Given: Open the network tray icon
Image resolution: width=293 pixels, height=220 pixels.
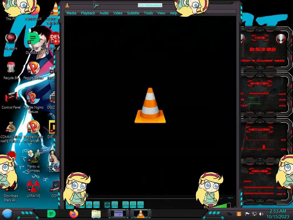Looking at the screenshot, I should point(254,214).
